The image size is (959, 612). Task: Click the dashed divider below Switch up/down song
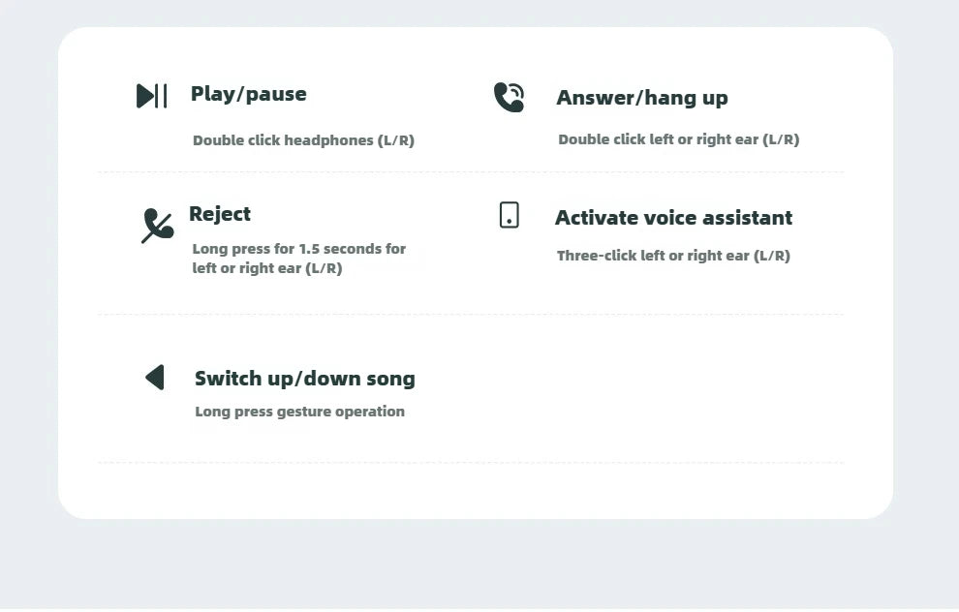(471, 463)
